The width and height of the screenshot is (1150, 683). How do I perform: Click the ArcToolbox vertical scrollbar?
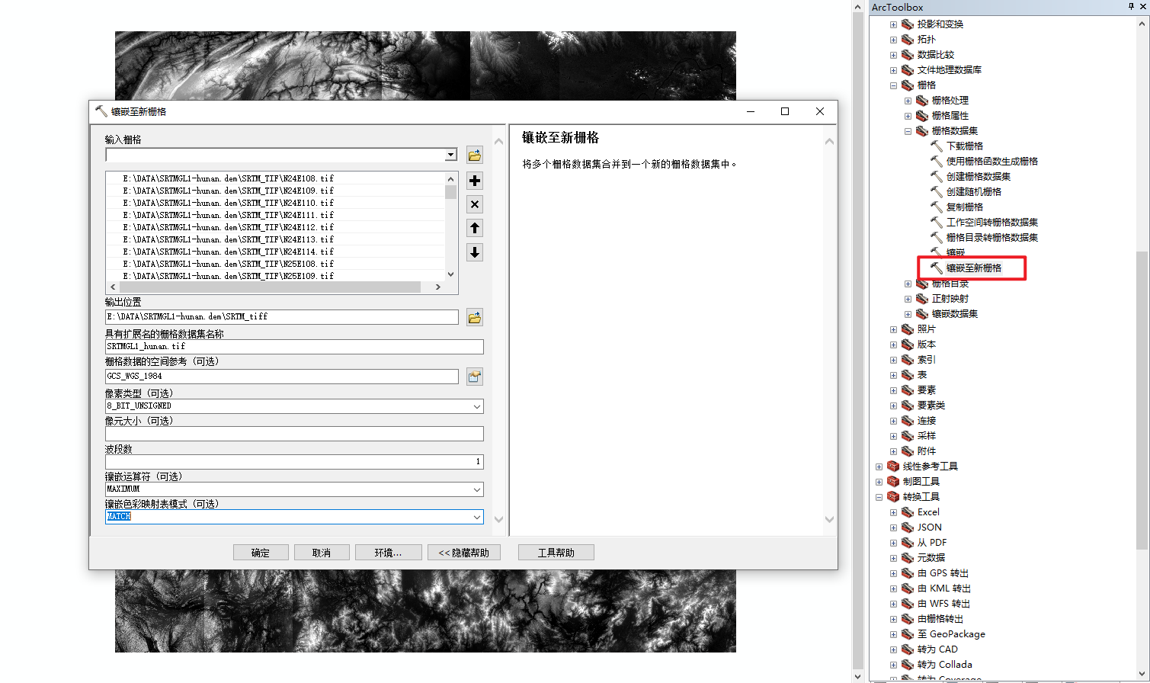click(x=1142, y=400)
